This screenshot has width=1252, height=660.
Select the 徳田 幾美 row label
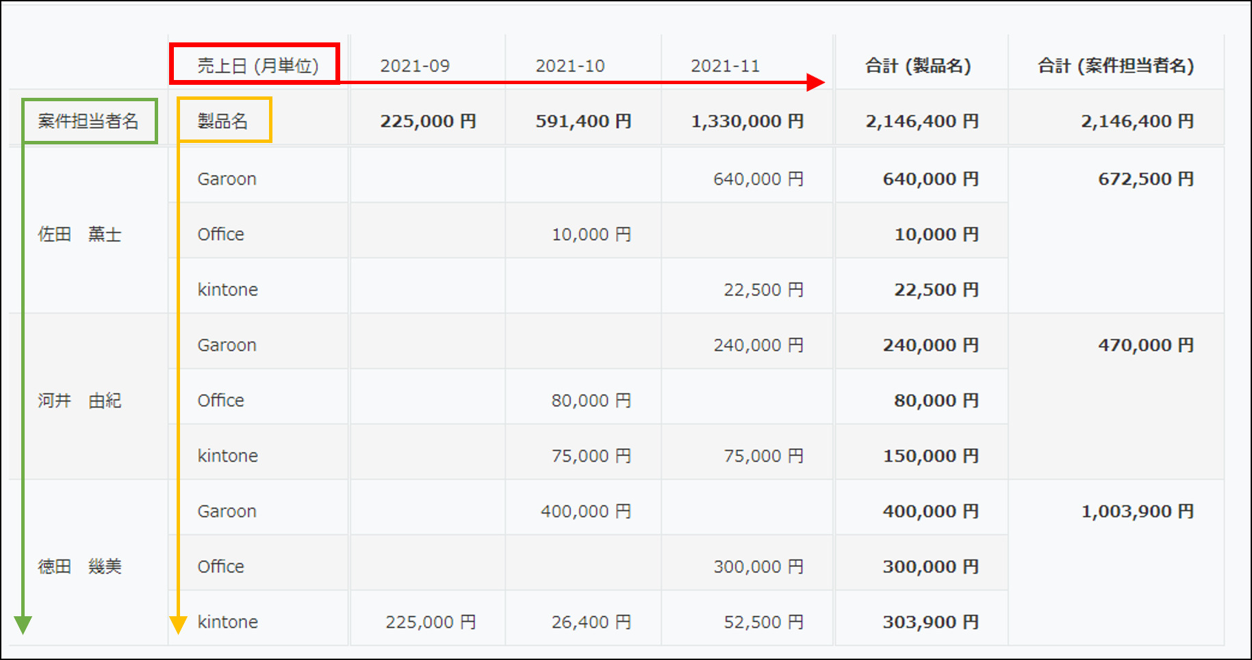click(x=79, y=566)
